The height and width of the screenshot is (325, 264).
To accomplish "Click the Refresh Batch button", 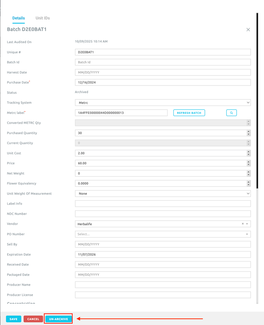I will (189, 113).
